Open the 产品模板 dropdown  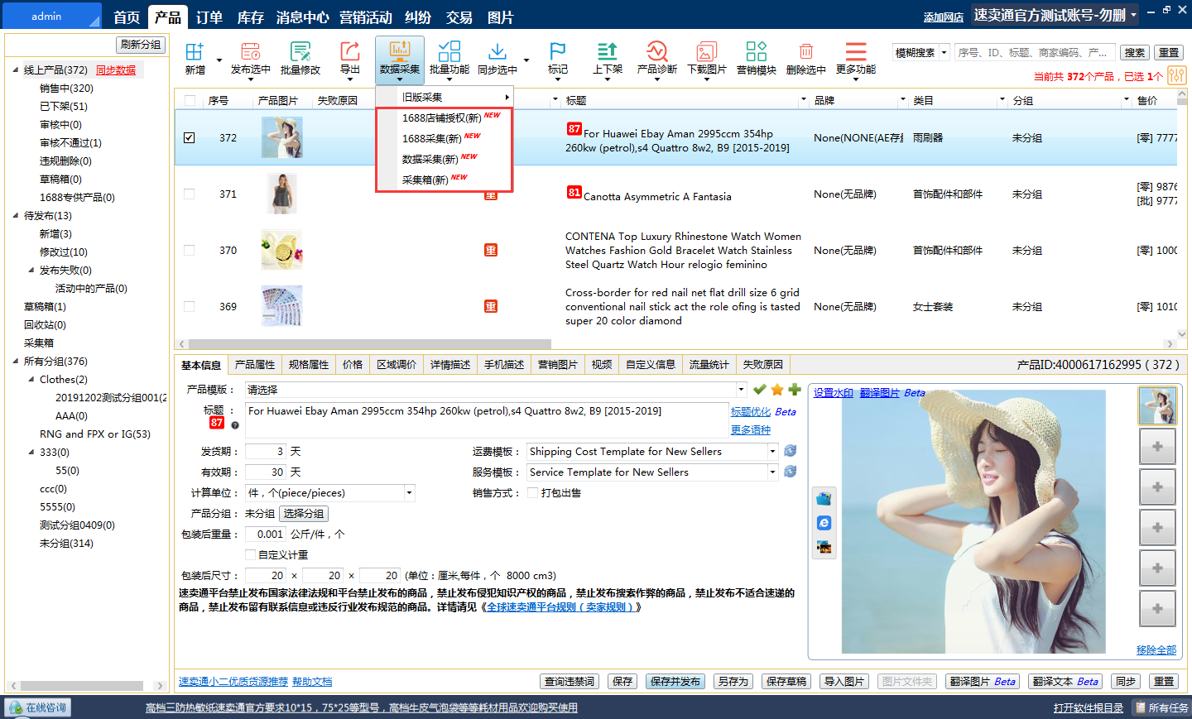(x=741, y=390)
